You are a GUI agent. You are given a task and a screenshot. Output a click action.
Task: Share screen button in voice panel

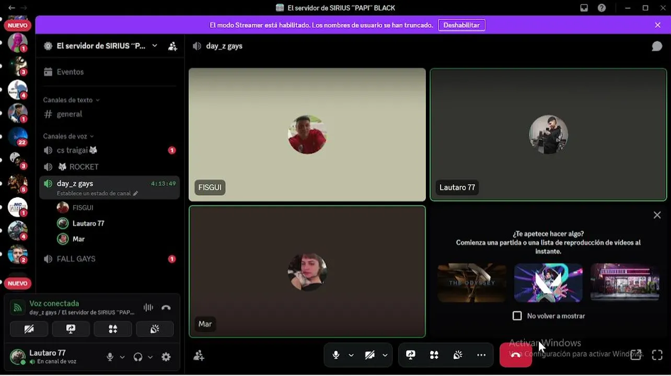71,329
